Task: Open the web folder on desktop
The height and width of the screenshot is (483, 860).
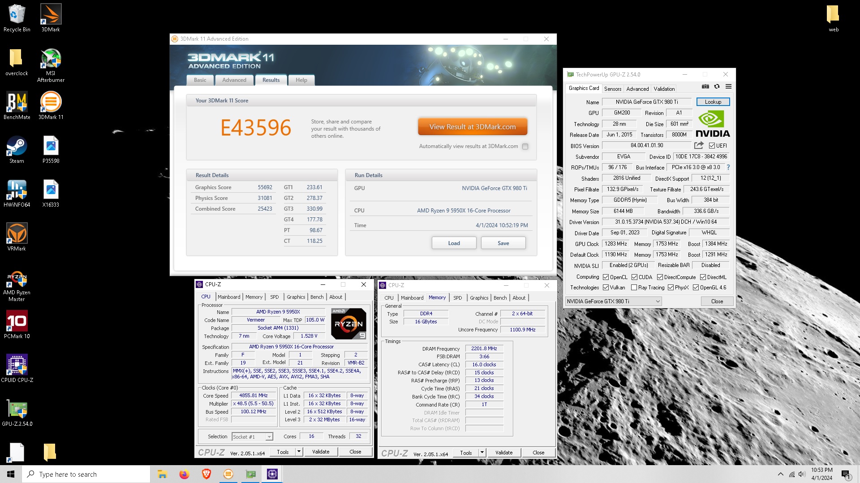Action: (x=833, y=18)
